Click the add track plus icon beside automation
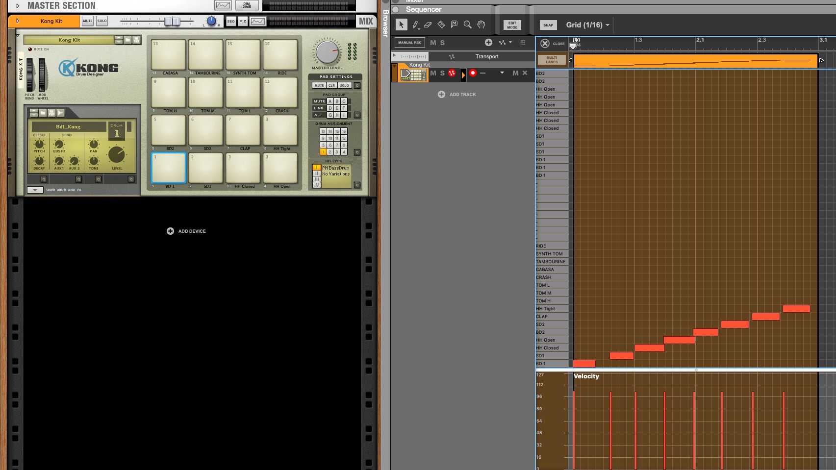Image resolution: width=836 pixels, height=470 pixels. 488,43
